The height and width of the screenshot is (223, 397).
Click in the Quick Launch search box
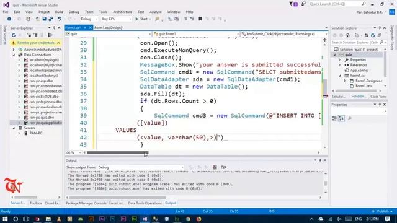[x=337, y=4]
